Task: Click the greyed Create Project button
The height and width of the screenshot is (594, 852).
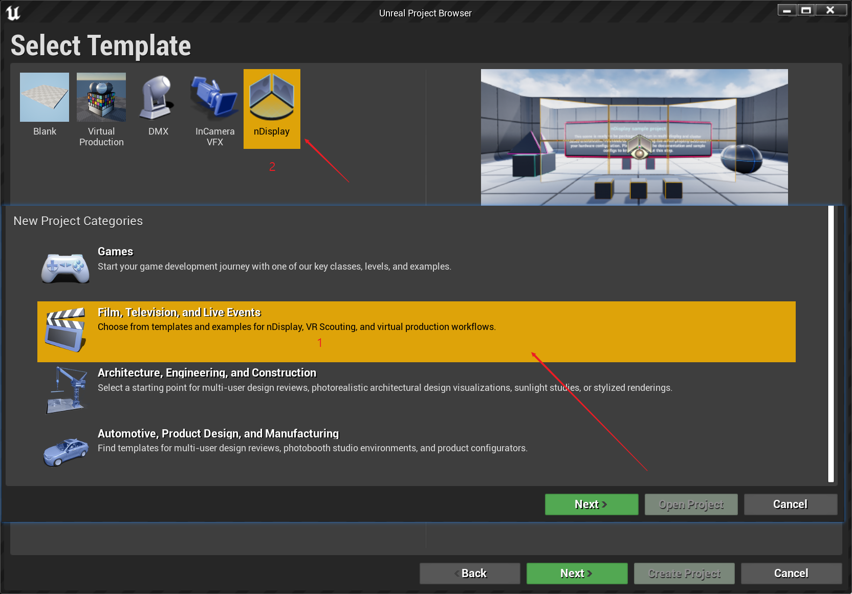Action: coord(684,574)
